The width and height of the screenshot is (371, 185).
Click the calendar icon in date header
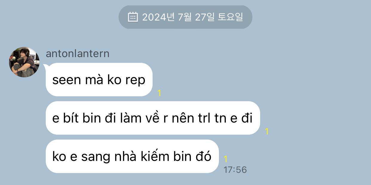click(133, 17)
